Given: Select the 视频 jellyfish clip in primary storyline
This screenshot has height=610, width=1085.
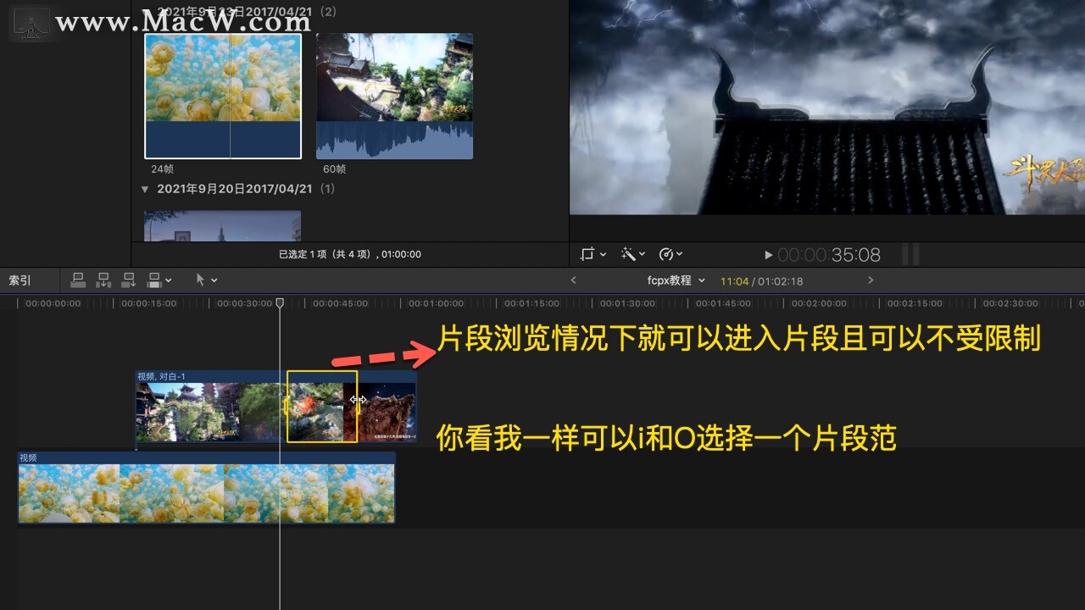Looking at the screenshot, I should 206,487.
